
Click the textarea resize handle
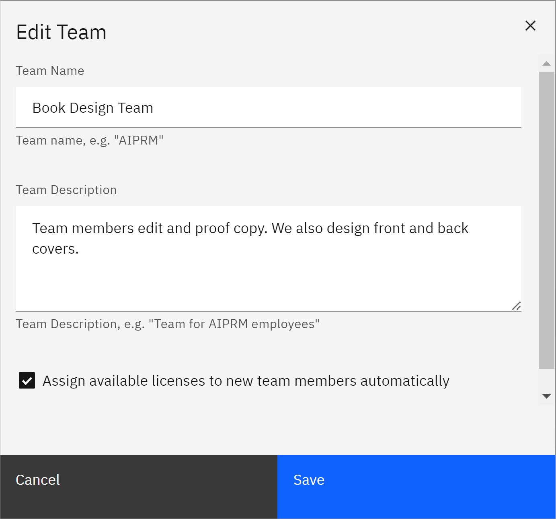tap(517, 306)
